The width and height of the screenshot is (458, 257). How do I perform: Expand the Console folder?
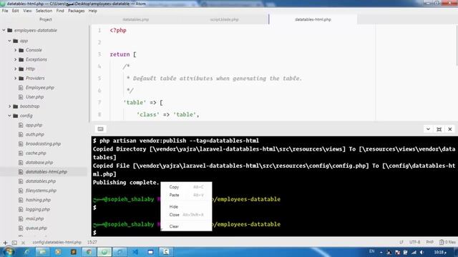[x=16, y=50]
